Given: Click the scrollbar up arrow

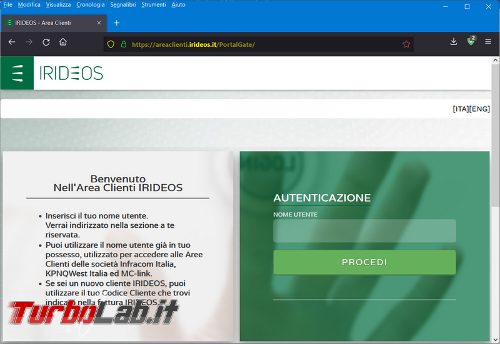Looking at the screenshot, I should tap(496, 60).
